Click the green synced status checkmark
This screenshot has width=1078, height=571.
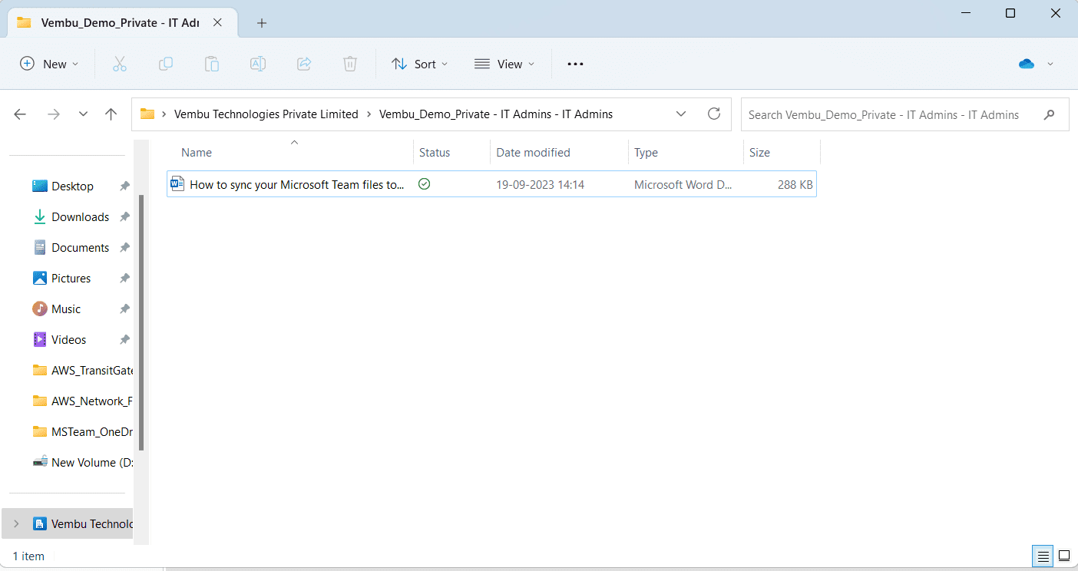tap(424, 184)
